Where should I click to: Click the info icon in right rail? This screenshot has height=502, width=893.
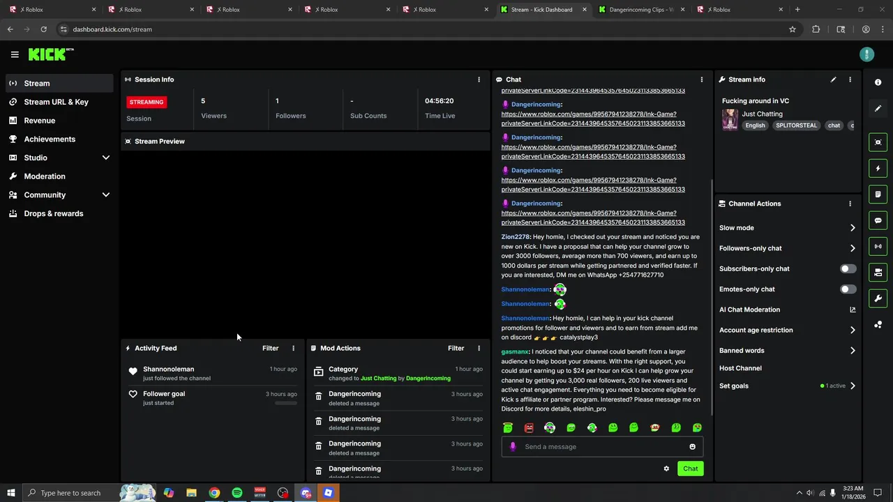(878, 82)
